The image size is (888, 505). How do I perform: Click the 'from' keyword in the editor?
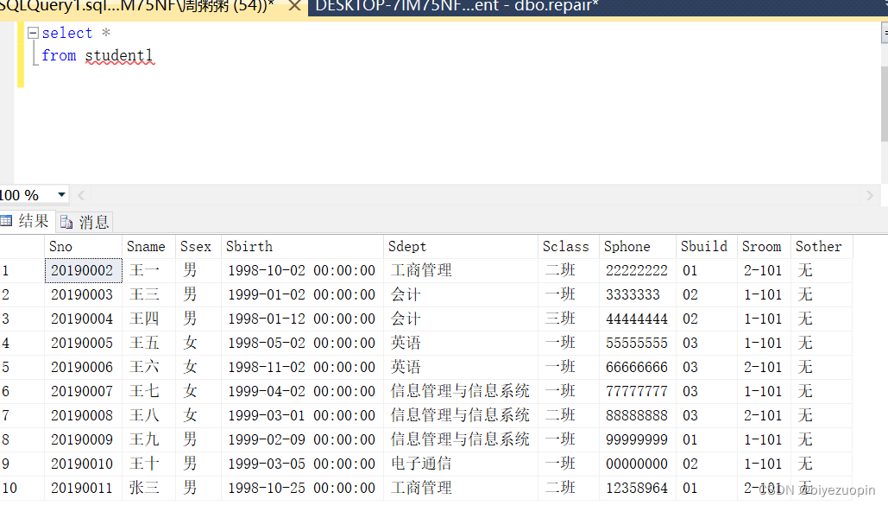[x=59, y=55]
